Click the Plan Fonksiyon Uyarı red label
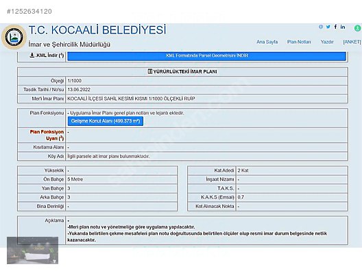This screenshot has width=362, height=271. pos(47,135)
